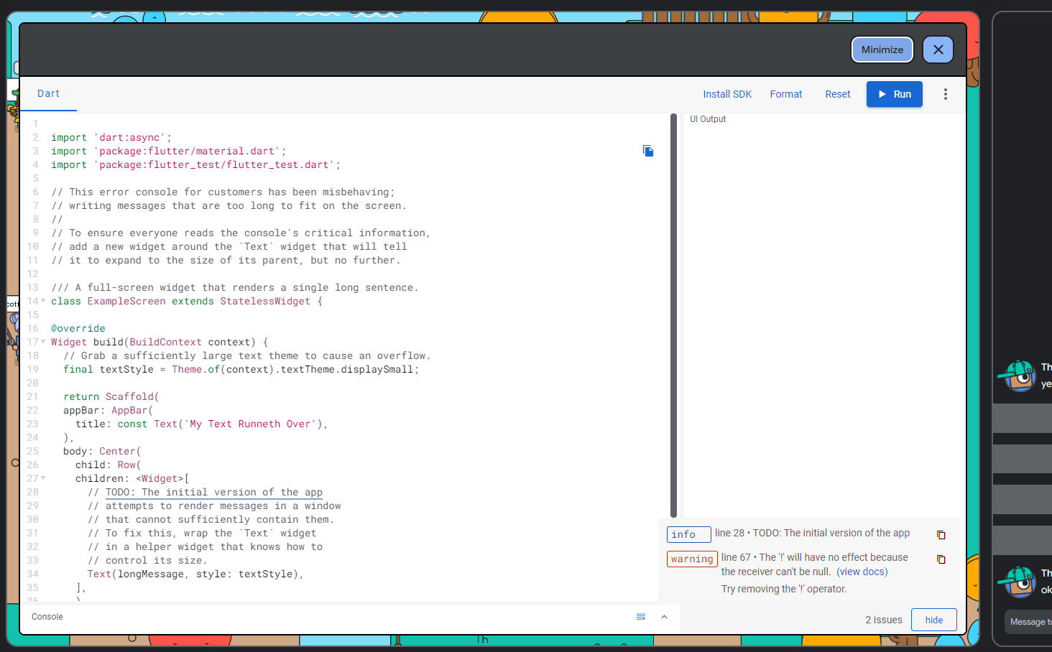Clear the console output
The image size is (1052, 652).
click(640, 616)
